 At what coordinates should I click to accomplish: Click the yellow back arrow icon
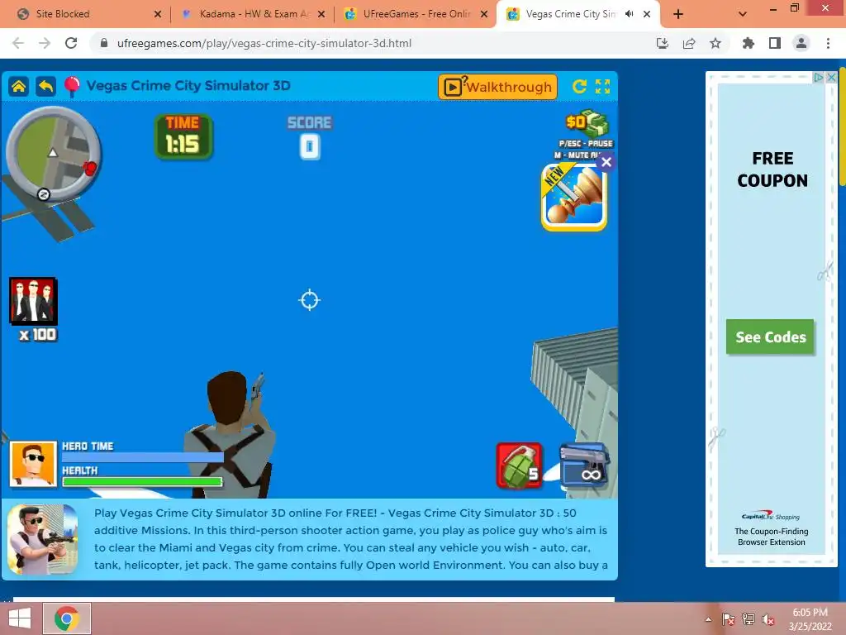click(46, 86)
